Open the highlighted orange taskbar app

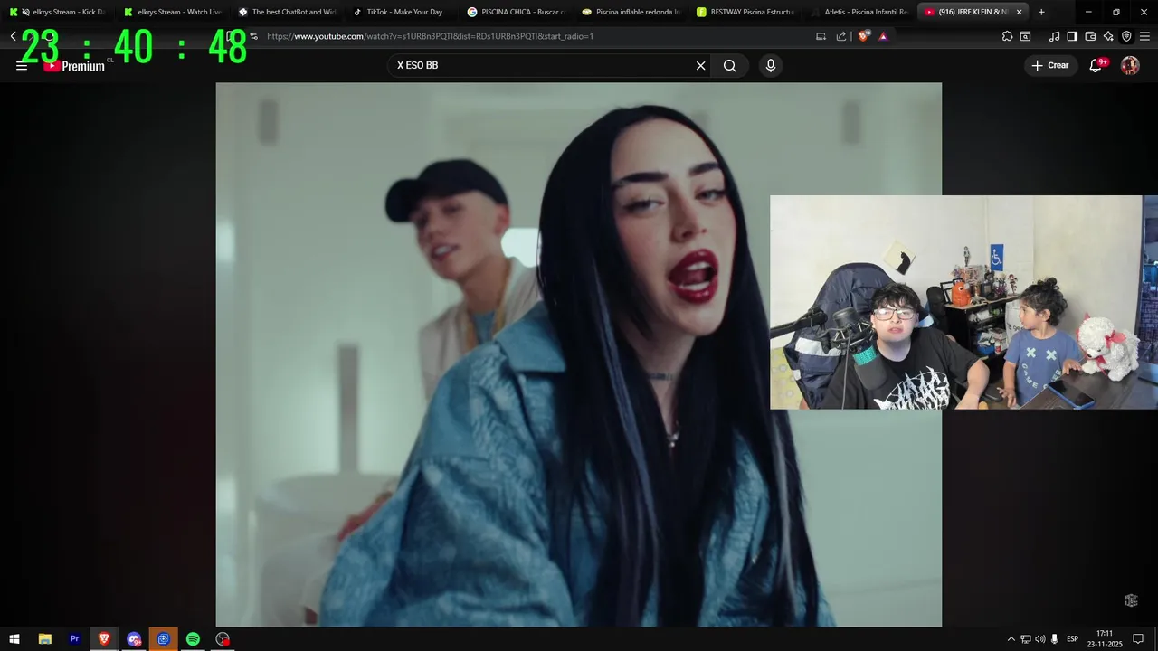click(164, 639)
